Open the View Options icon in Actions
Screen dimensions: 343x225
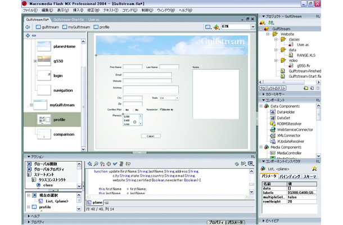(x=250, y=164)
